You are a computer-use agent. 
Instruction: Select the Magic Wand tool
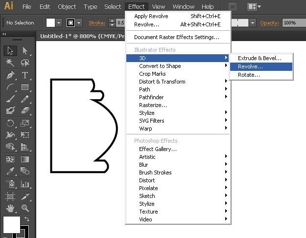point(10,63)
